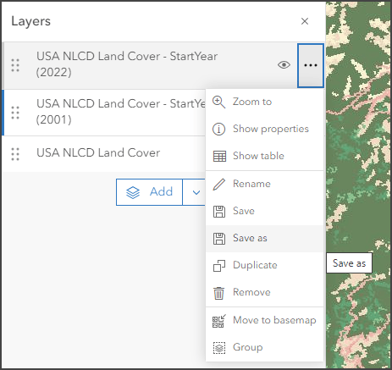Click the Add layer button
The width and height of the screenshot is (392, 370).
pyautogui.click(x=149, y=192)
